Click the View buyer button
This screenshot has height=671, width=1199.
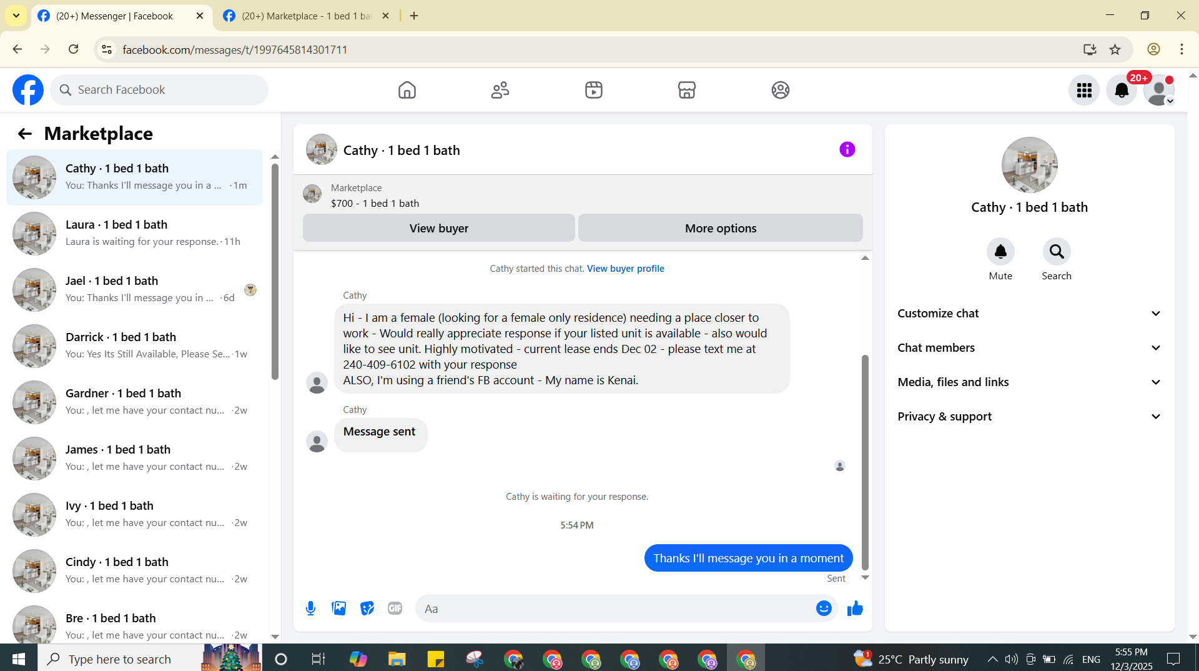tap(439, 228)
